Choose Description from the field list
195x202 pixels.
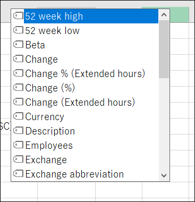[x=85, y=131]
